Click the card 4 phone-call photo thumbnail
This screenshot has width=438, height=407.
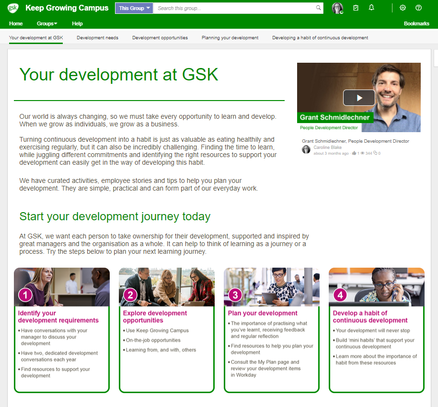[x=377, y=287]
